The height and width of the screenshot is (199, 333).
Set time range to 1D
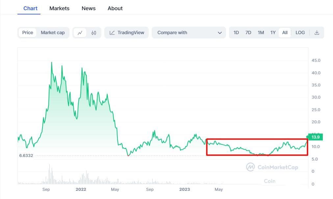pyautogui.click(x=236, y=33)
